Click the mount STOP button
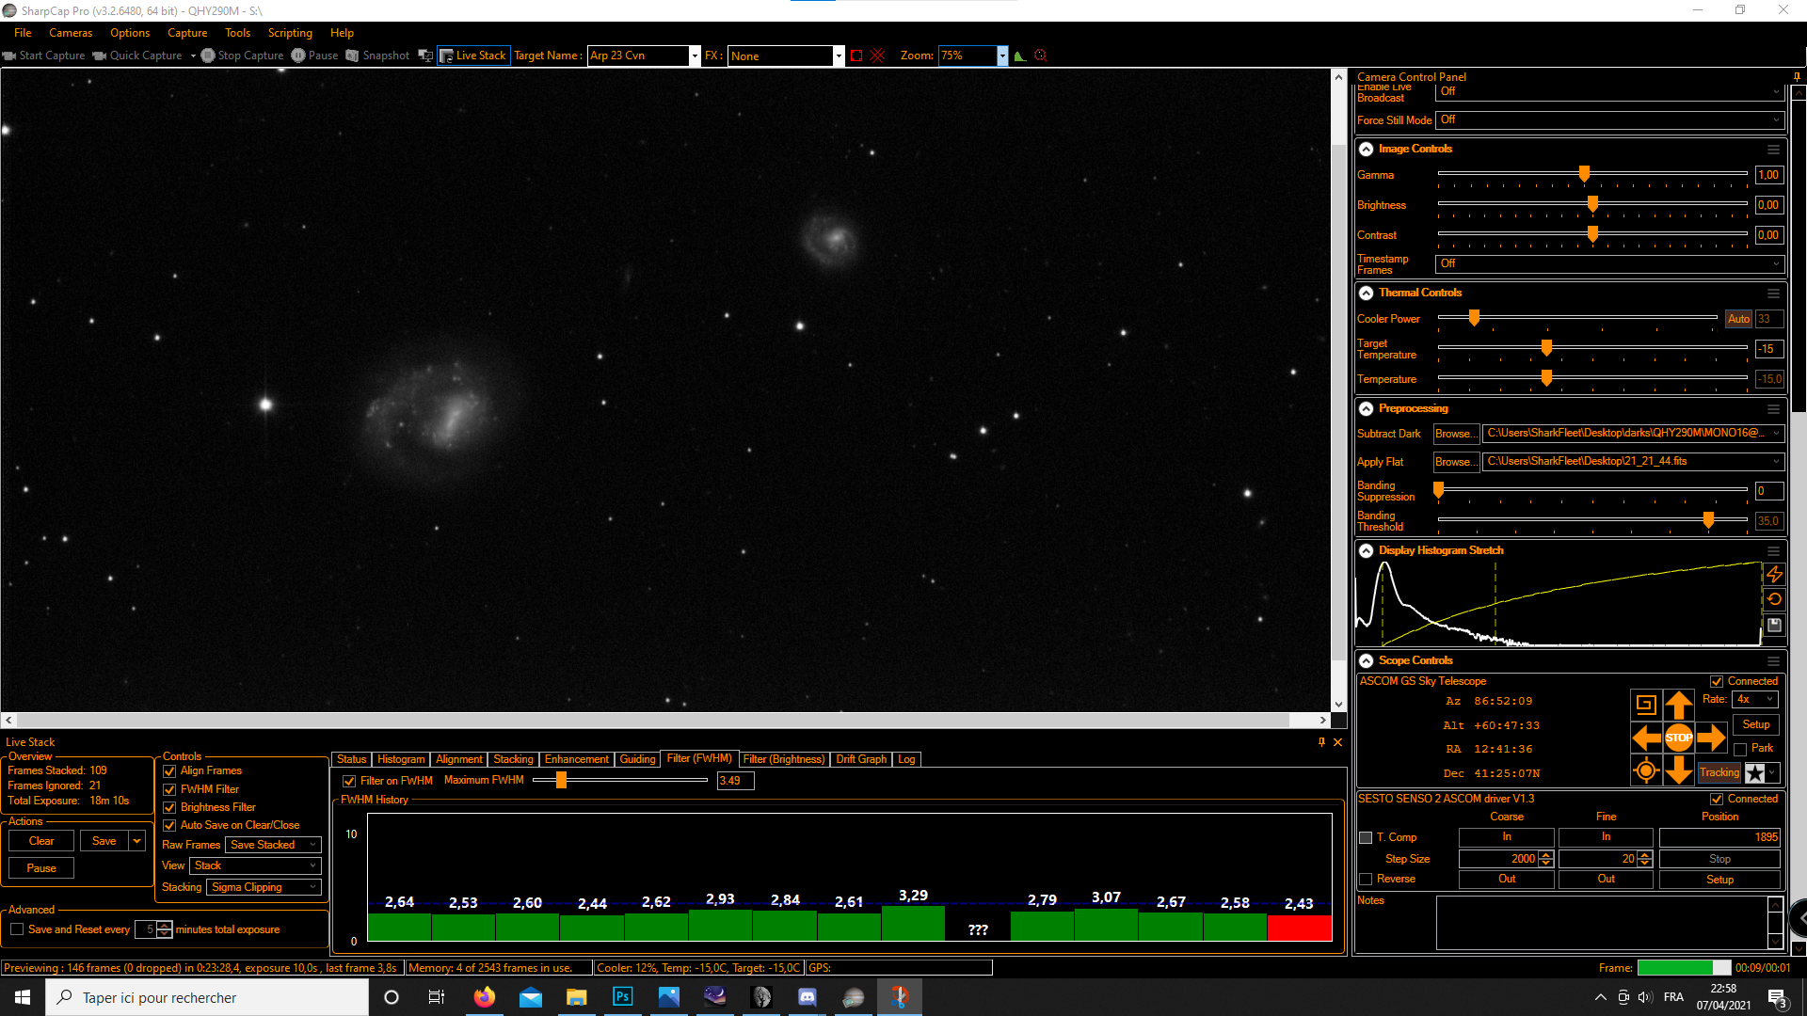 point(1678,738)
